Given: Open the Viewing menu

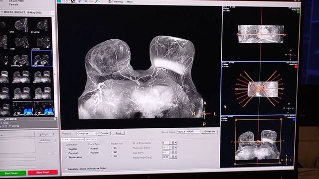Looking at the screenshot, I should [x=118, y=1].
